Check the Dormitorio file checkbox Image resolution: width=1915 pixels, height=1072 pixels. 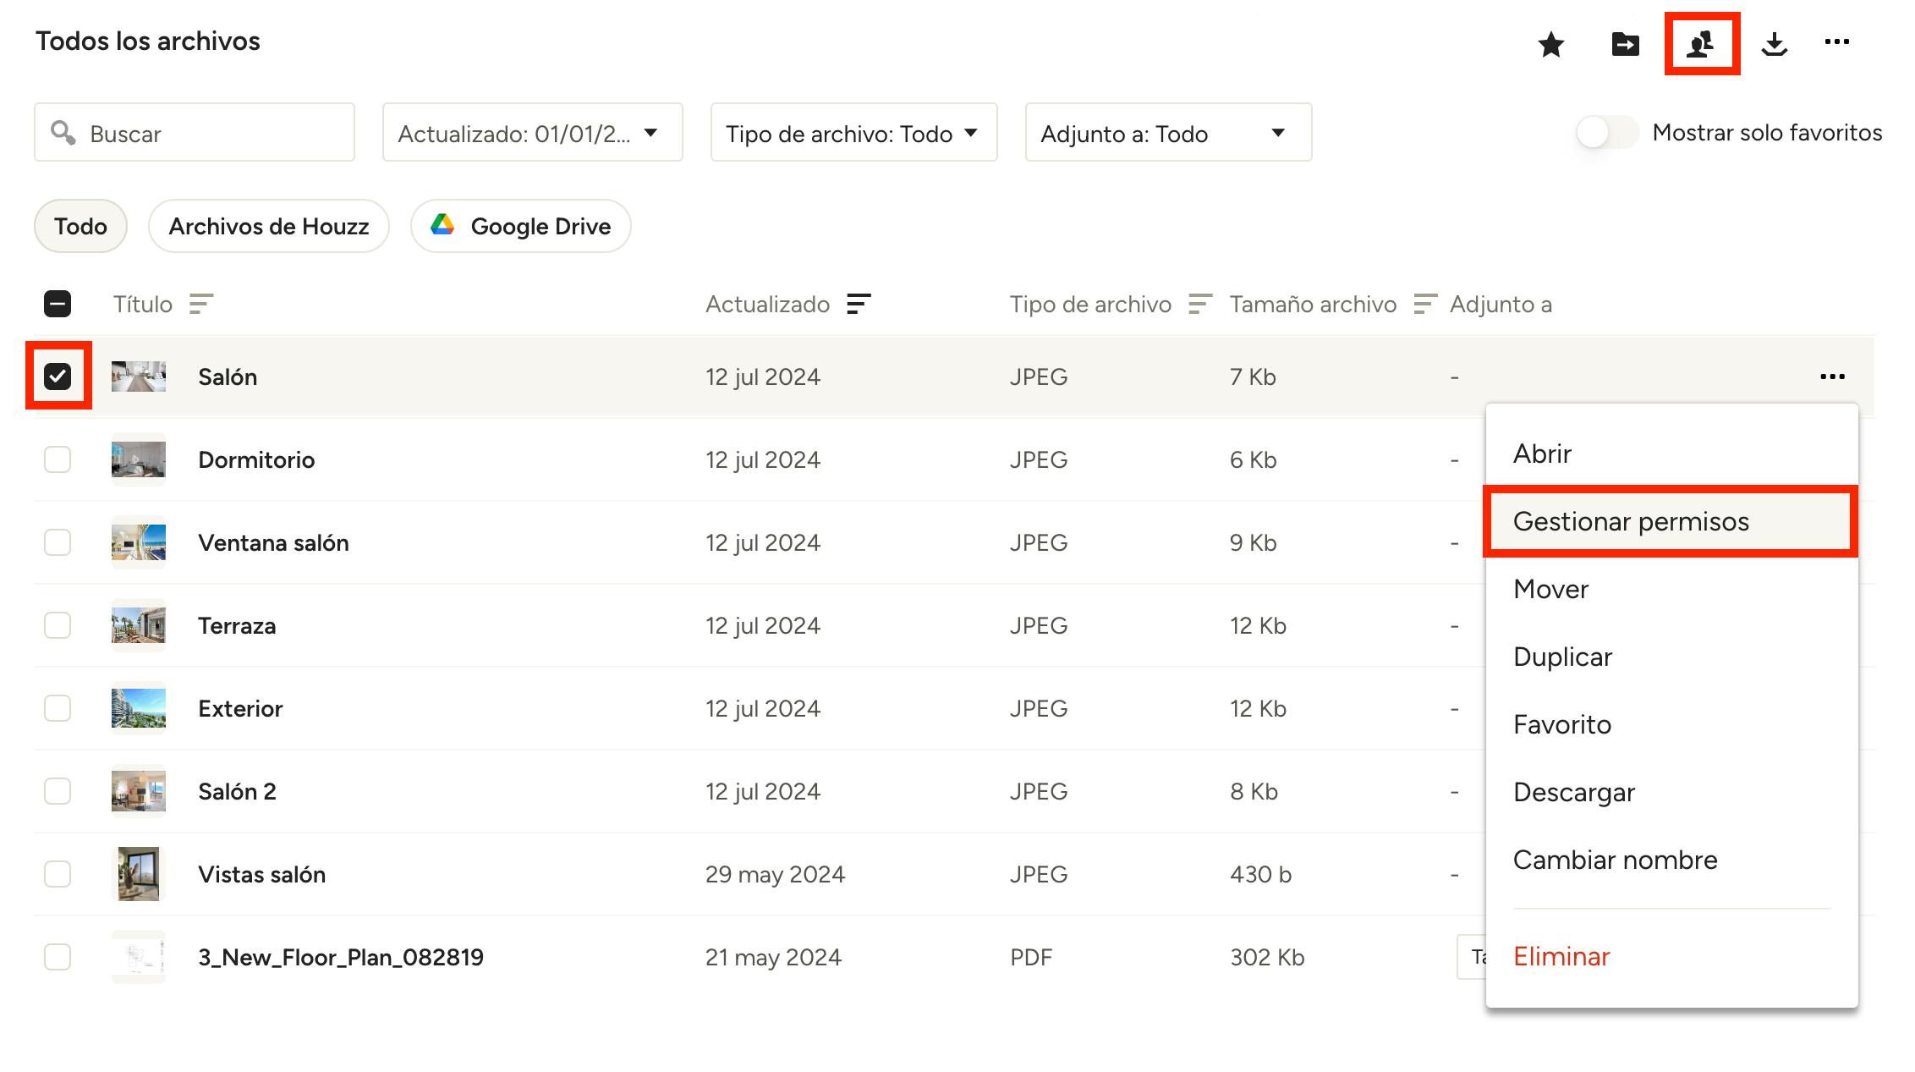click(58, 459)
